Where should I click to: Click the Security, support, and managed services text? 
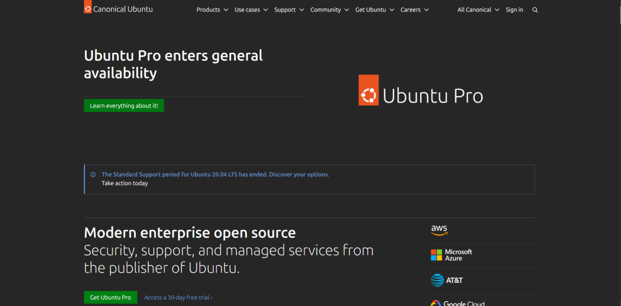pyautogui.click(x=229, y=259)
